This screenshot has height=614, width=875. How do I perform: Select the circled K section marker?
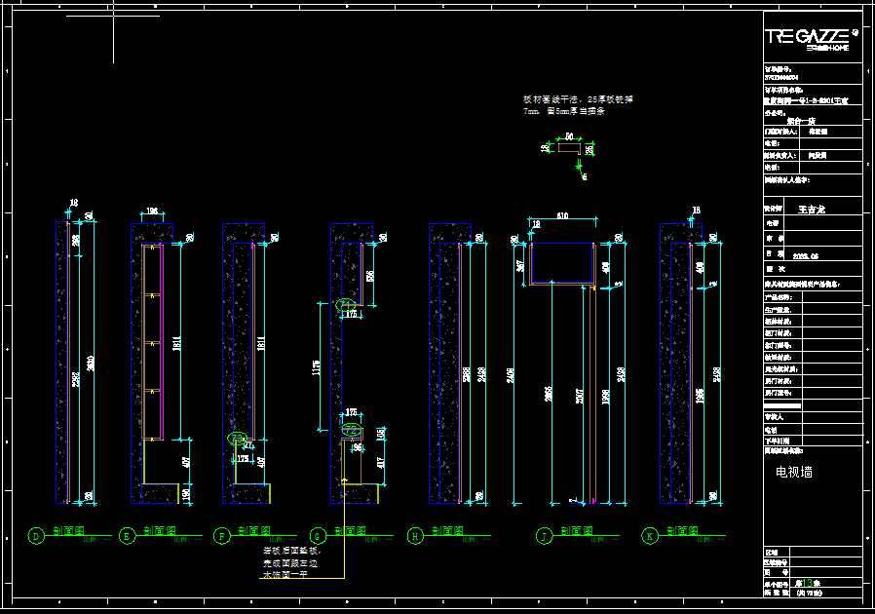(650, 536)
